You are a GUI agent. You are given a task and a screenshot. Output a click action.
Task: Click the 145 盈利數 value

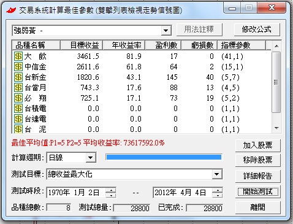(172, 77)
